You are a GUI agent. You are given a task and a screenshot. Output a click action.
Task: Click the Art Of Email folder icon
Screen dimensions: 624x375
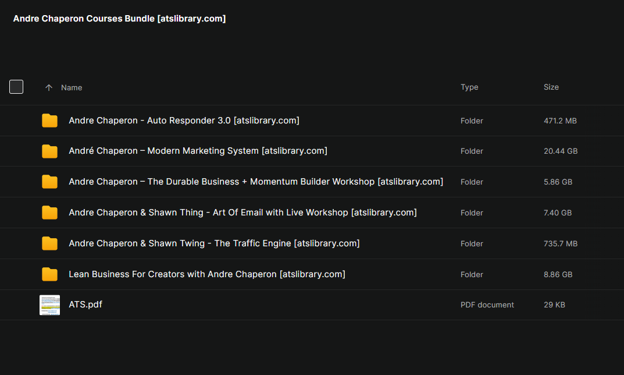pos(50,213)
